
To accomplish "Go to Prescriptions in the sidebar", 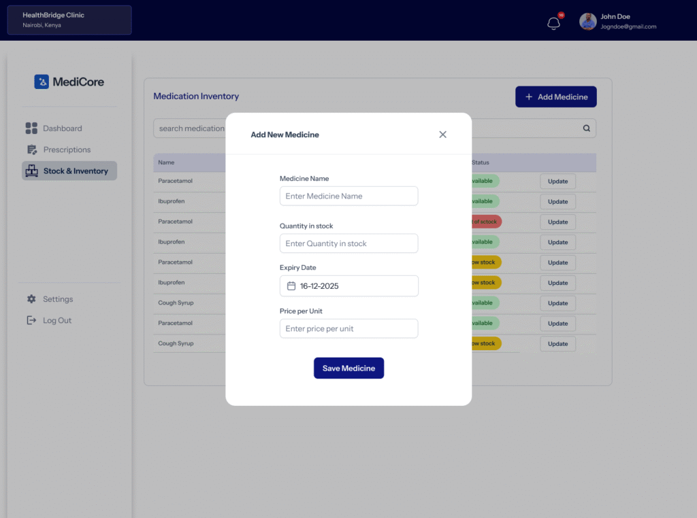I will click(x=66, y=150).
